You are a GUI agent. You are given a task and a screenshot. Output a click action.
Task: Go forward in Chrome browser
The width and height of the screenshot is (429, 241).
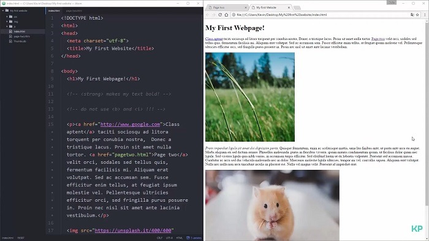(214, 15)
